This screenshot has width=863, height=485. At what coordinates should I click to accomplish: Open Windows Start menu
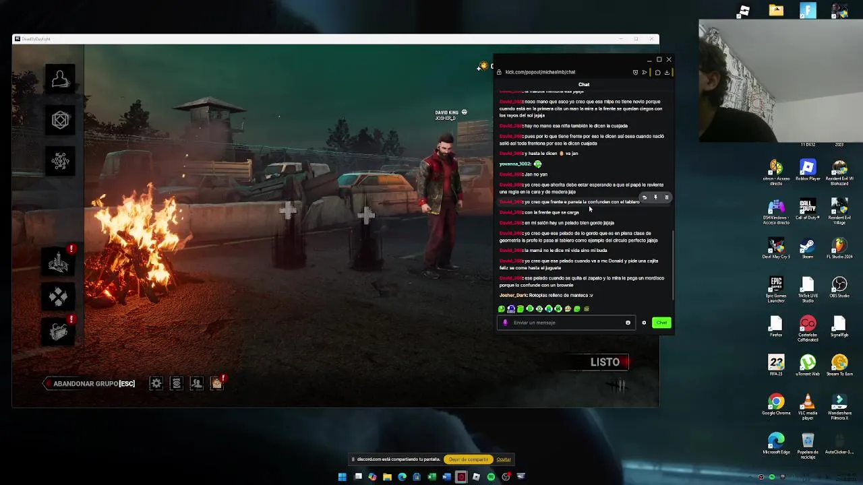343,477
